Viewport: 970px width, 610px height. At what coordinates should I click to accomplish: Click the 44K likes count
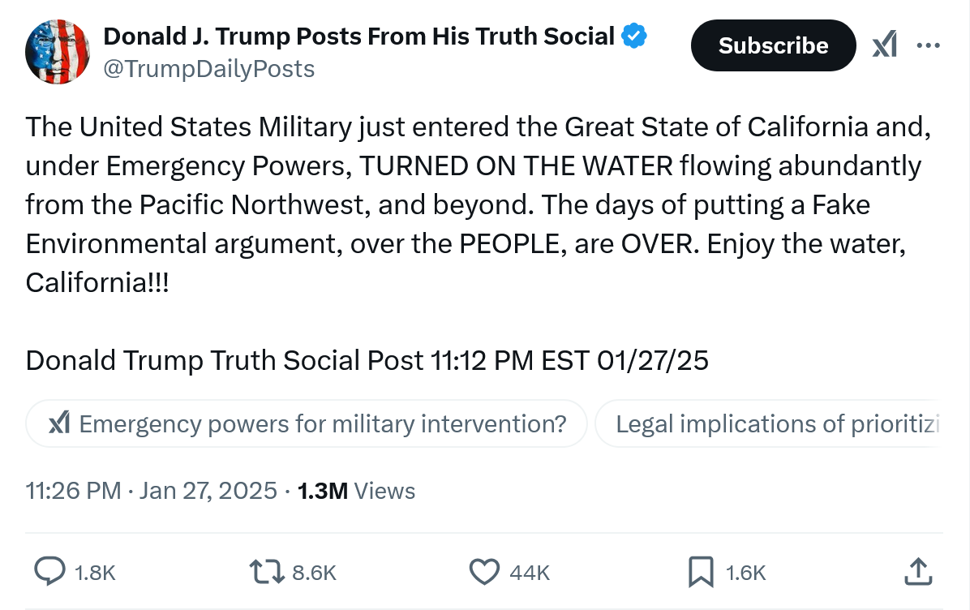530,573
